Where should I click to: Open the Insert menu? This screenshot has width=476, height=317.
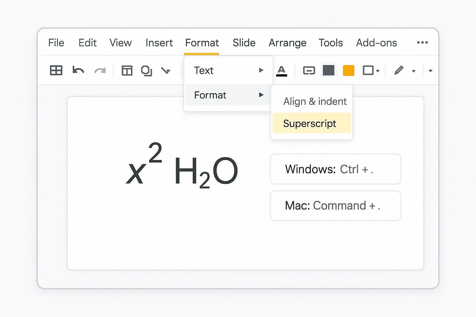coord(159,43)
